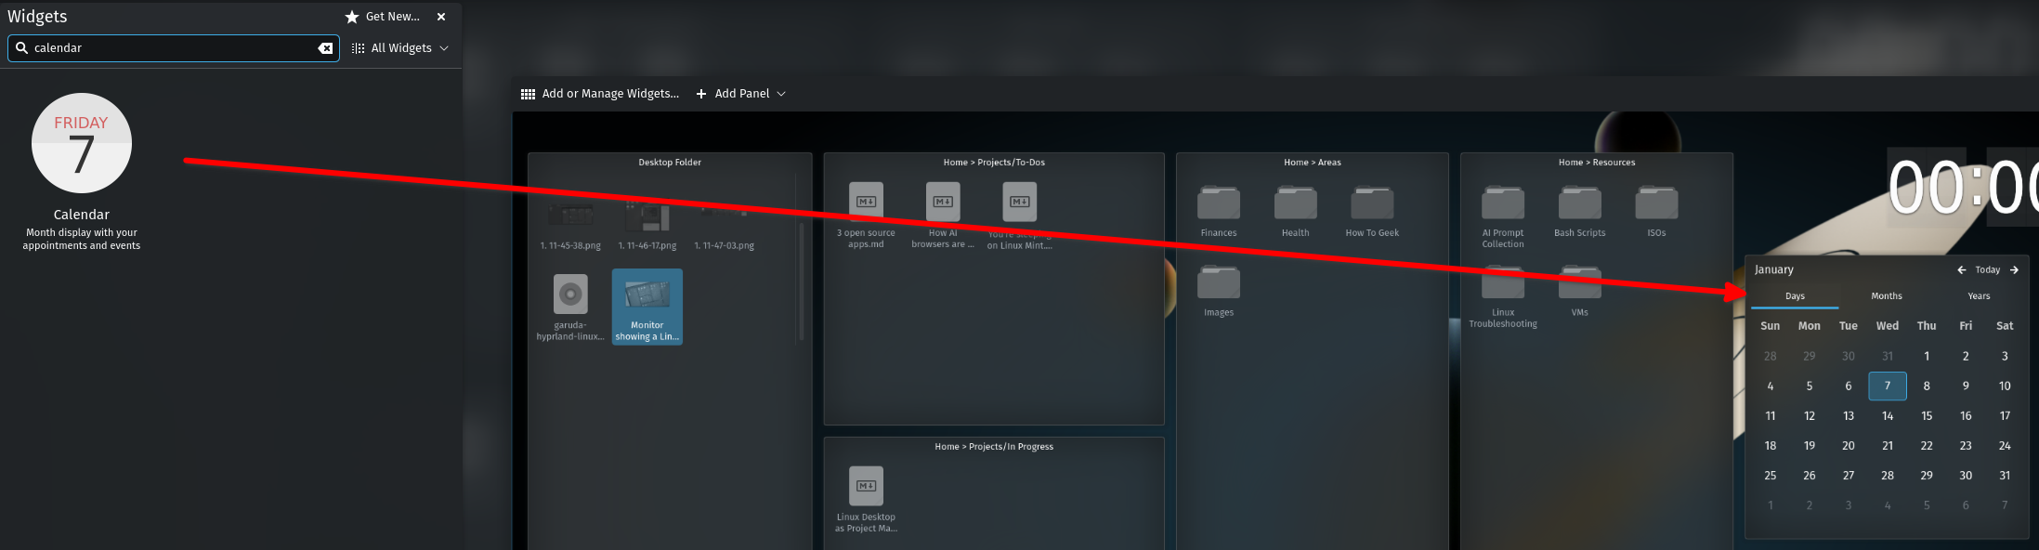This screenshot has width=2039, height=550.
Task: Open the Add Panel dropdown
Action: (741, 94)
